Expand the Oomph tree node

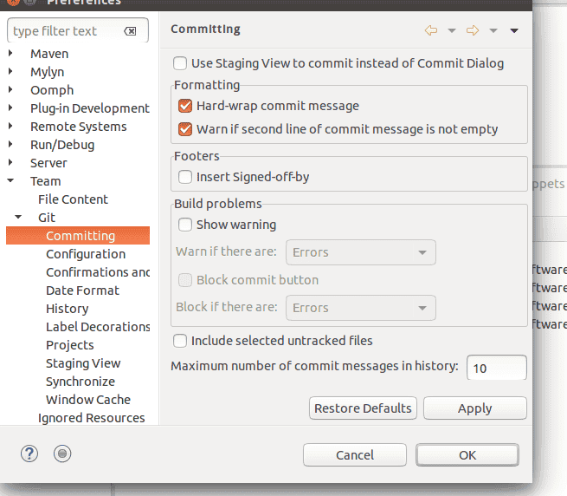click(10, 90)
